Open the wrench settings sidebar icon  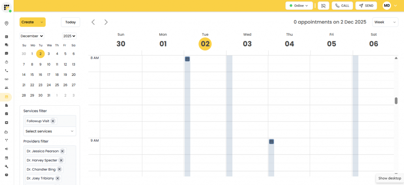coord(6,166)
